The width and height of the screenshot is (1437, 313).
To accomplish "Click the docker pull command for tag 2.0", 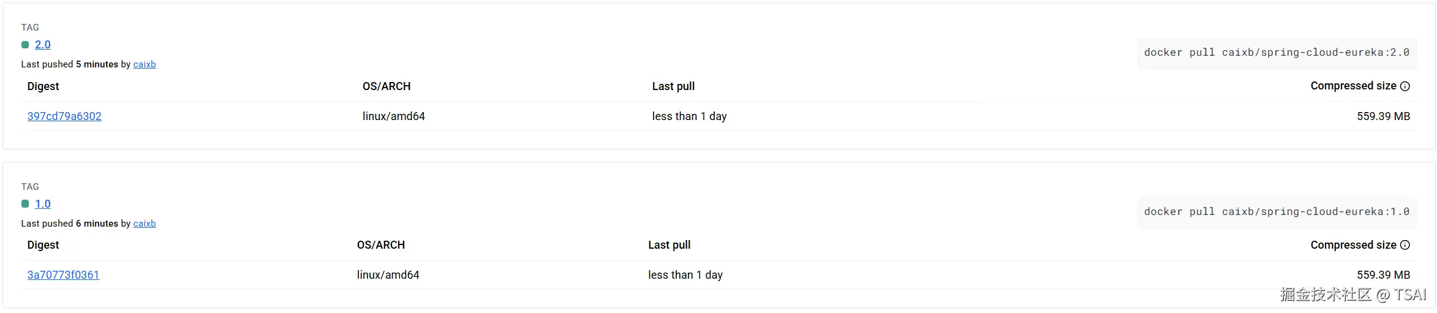I will (1277, 53).
